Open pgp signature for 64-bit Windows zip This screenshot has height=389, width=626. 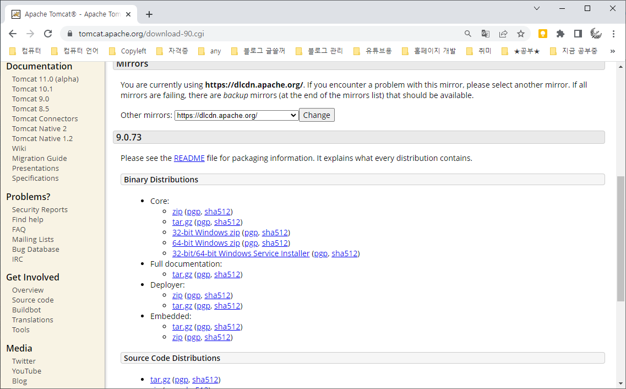tap(251, 243)
